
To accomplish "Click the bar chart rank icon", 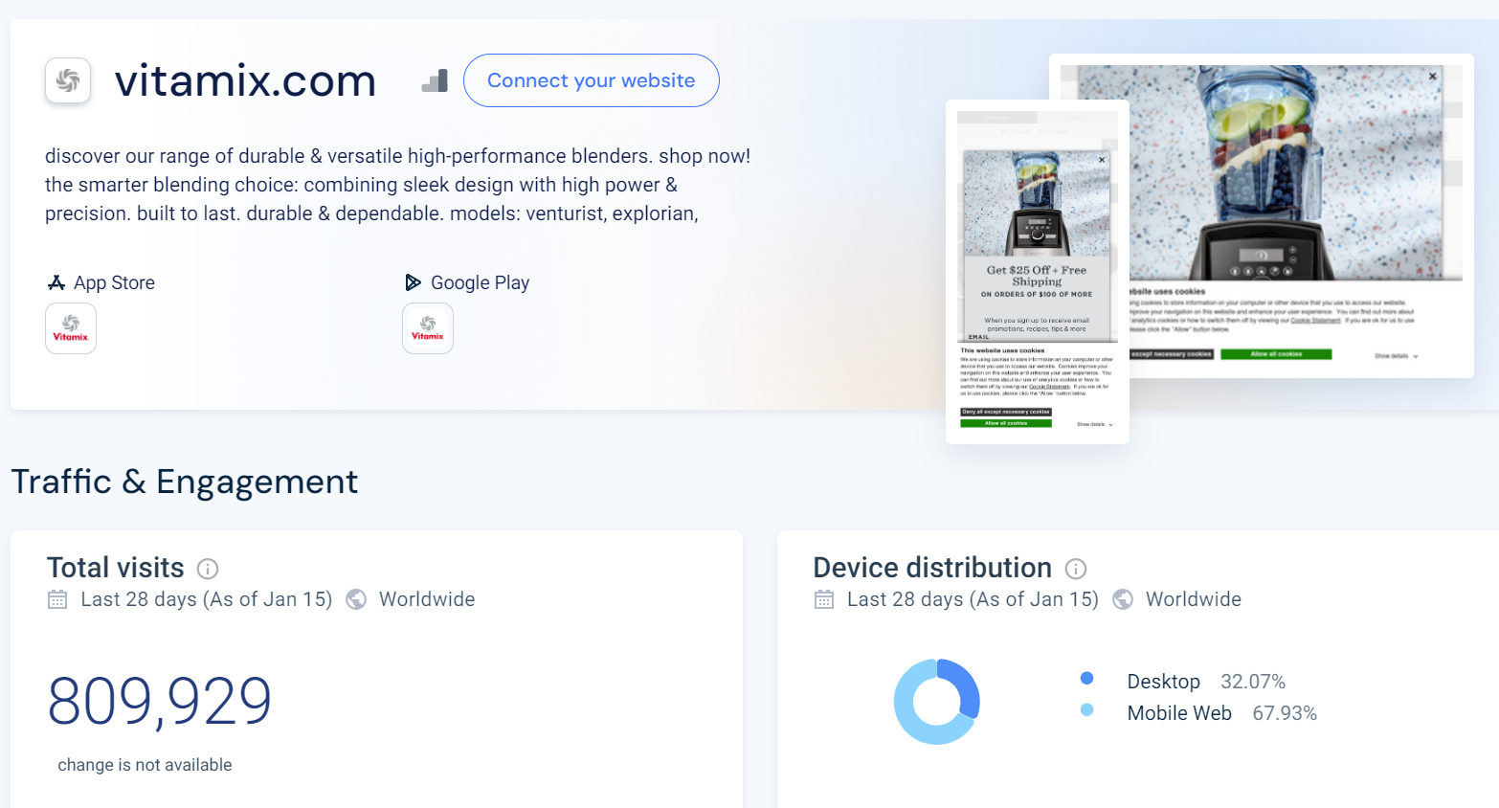I will click(x=435, y=81).
